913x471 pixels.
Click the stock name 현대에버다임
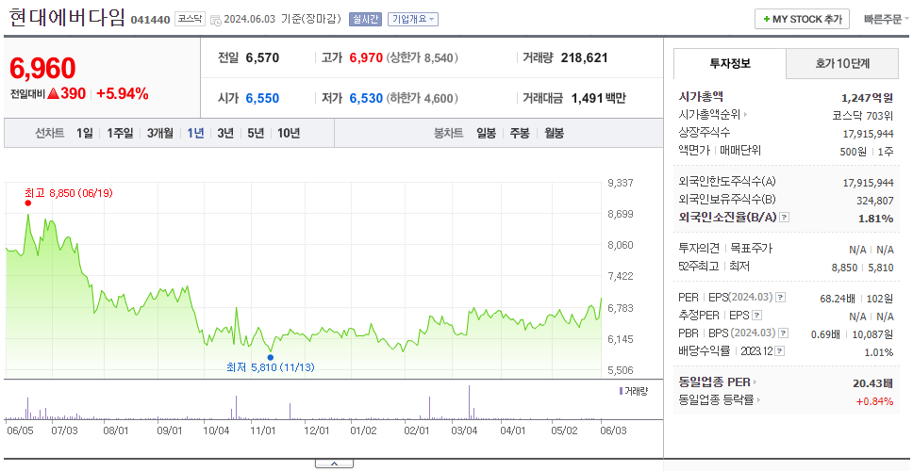click(x=67, y=16)
